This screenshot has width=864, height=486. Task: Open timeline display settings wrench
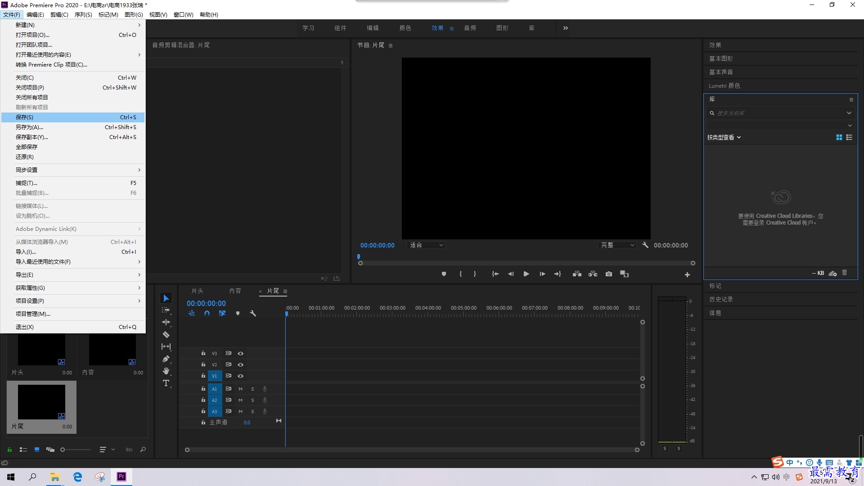click(253, 313)
